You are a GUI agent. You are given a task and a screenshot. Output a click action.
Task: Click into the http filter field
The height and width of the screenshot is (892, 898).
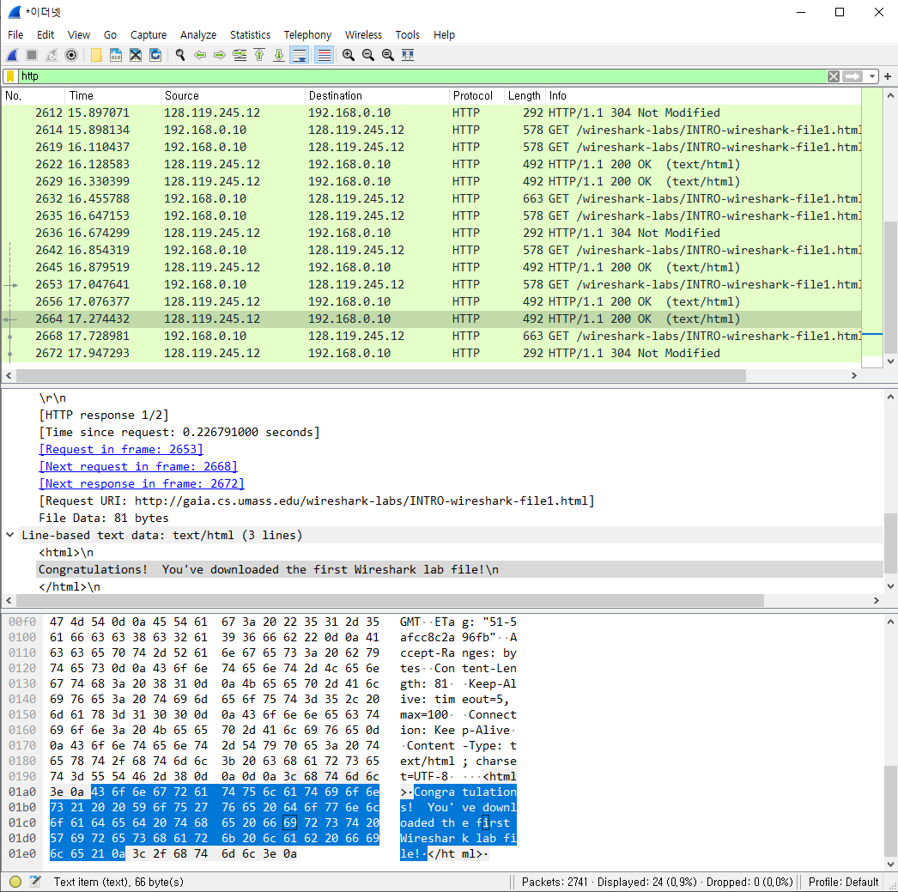422,76
